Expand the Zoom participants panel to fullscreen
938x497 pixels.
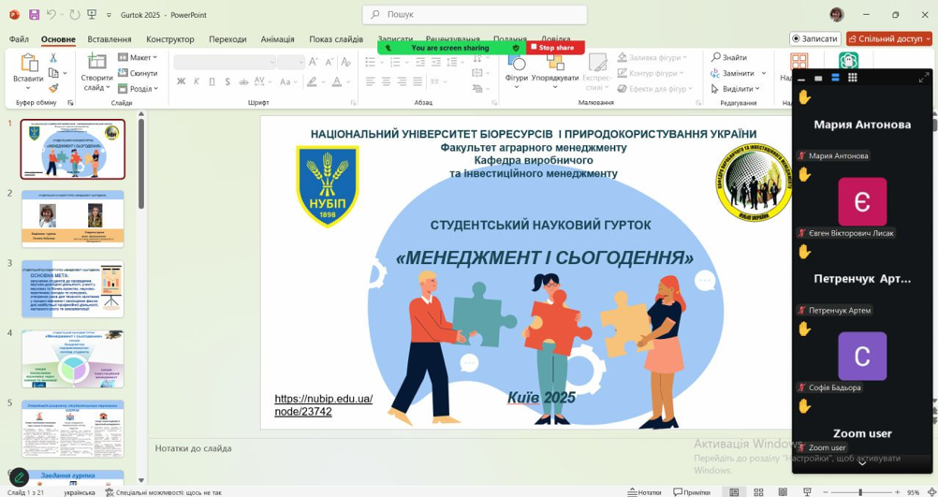point(924,78)
